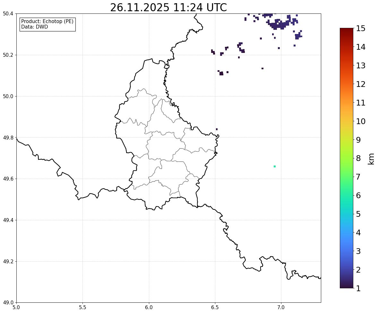
Task: Click the dark purple bottom of the colorbar
Action: point(347,285)
